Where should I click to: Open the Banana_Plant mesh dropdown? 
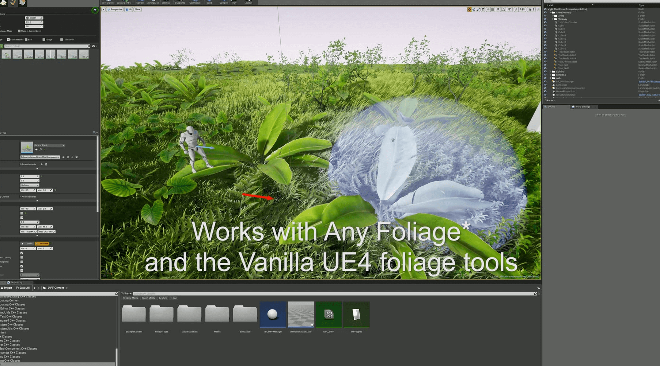coord(49,145)
